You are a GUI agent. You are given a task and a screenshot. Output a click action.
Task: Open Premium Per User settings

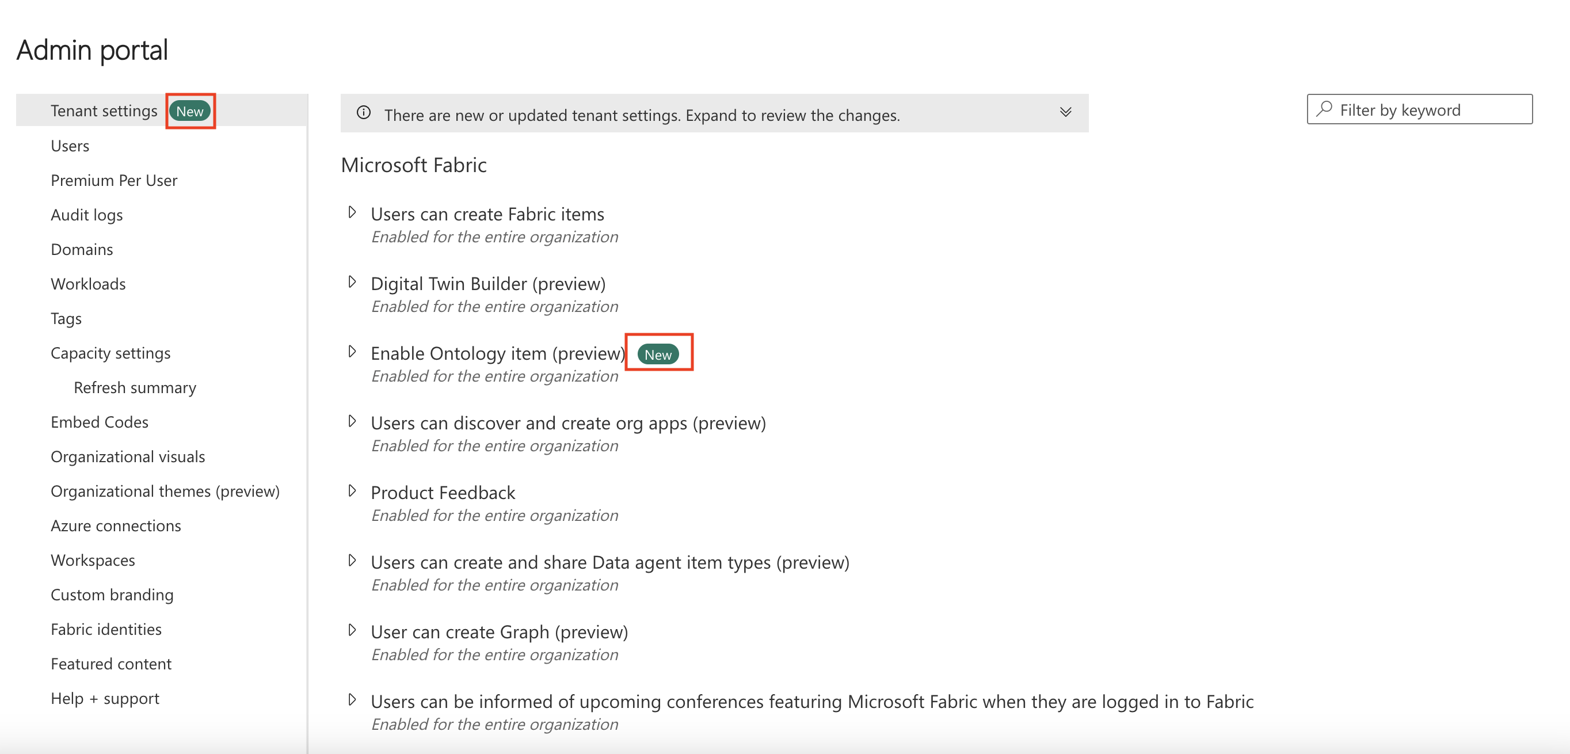click(x=114, y=180)
